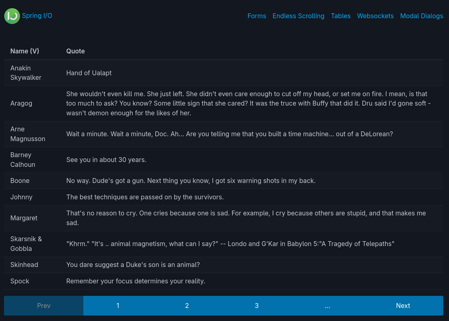The image size is (449, 321).
Task: Select pagination page 3
Action: click(257, 306)
